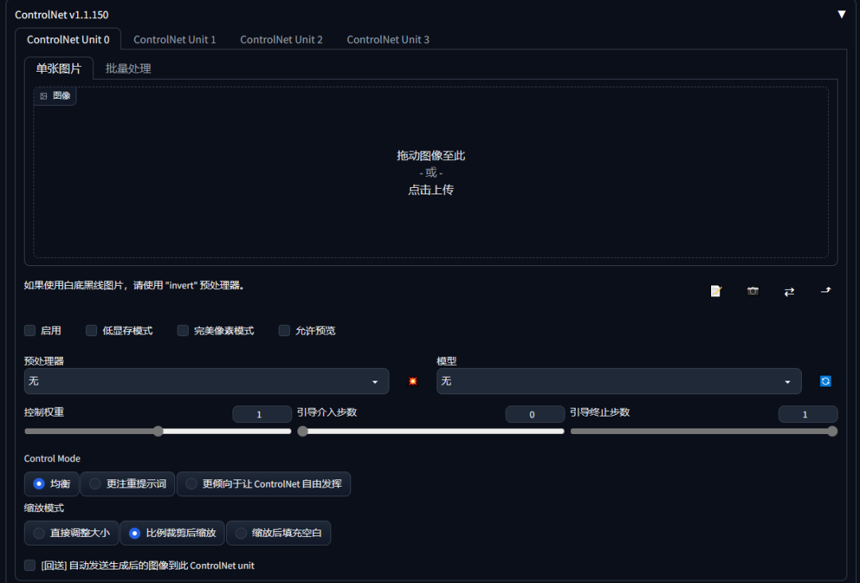
Task: Select 缩放后填充空白 resize mode
Action: 279,533
